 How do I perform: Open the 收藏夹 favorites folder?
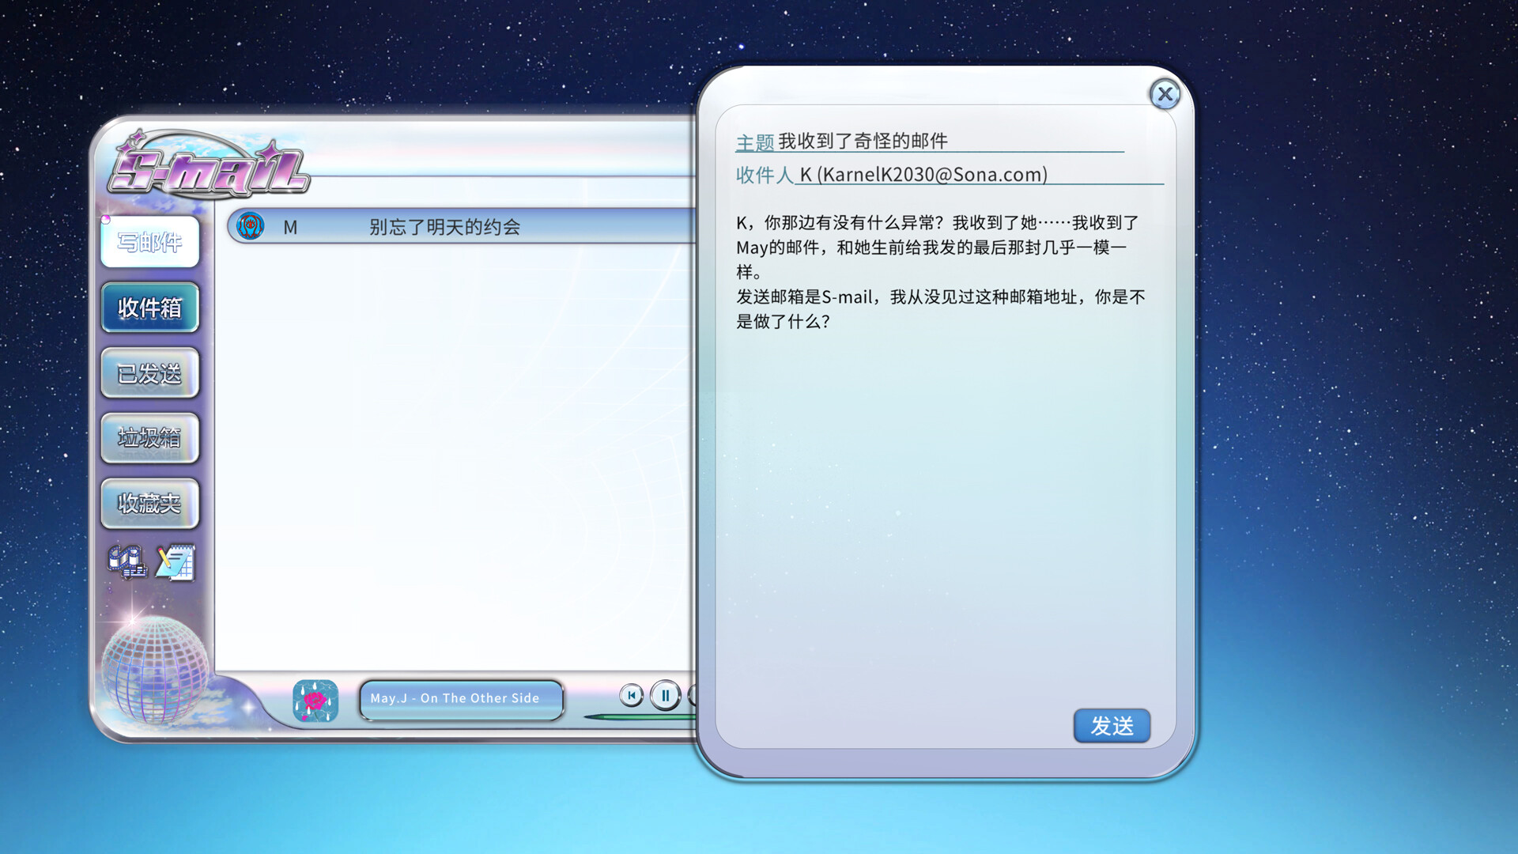click(149, 502)
